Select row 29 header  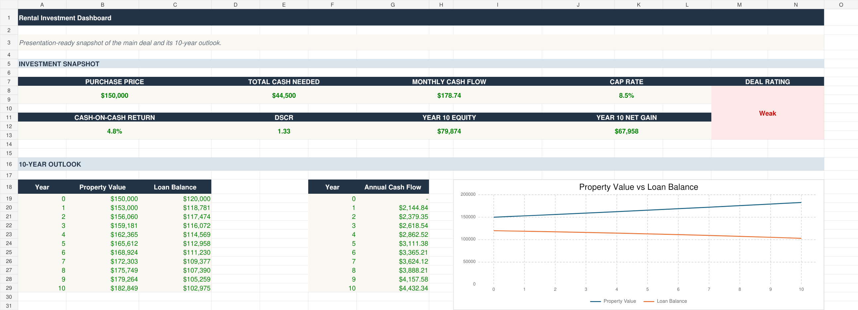(9, 288)
